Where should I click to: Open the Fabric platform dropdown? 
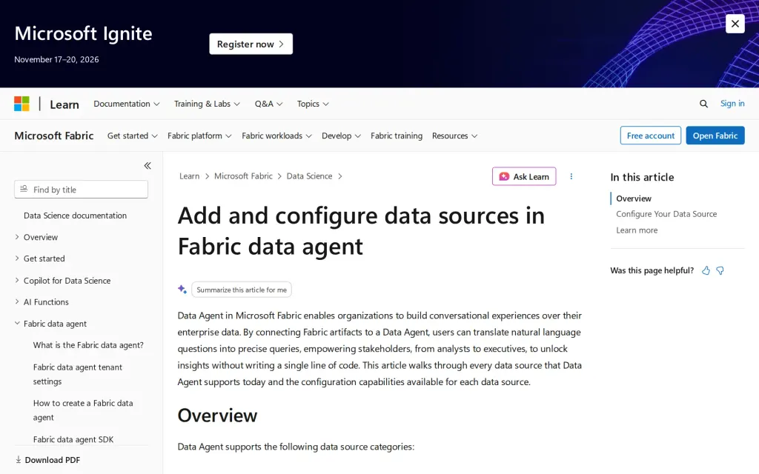[x=199, y=136]
